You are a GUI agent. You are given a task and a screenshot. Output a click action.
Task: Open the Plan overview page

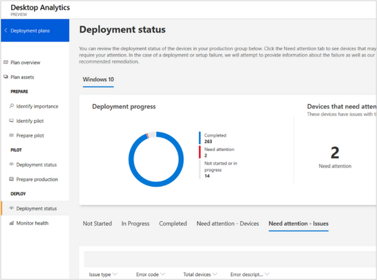click(x=25, y=63)
